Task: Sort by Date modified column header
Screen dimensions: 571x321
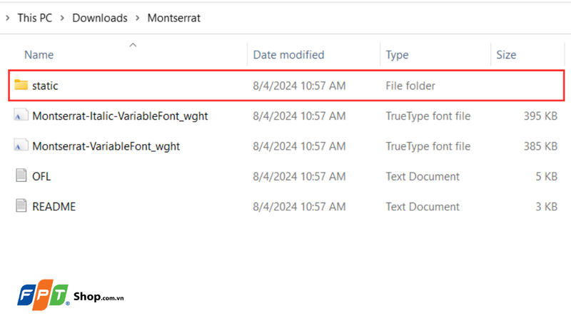Action: (x=288, y=55)
